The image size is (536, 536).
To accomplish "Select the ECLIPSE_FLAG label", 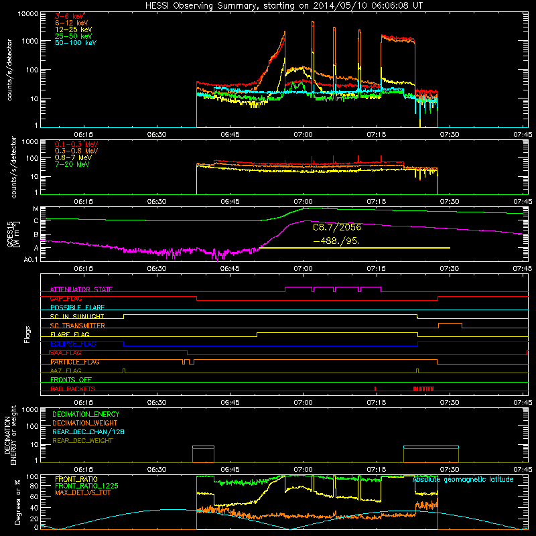I will 74,344.
